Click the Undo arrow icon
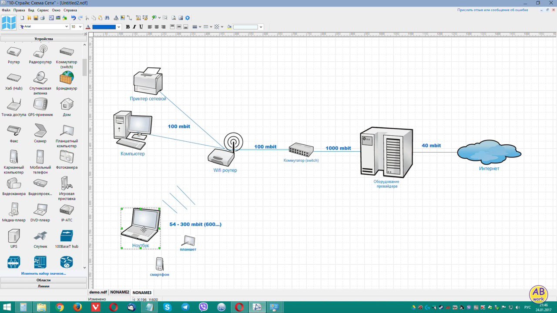The image size is (557, 313). (x=73, y=18)
